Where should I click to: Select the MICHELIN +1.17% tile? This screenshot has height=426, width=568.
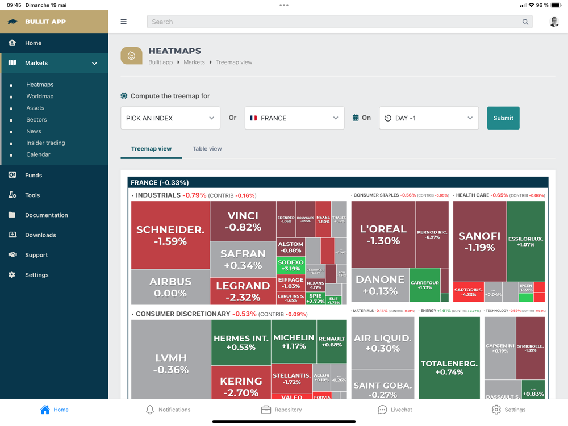pos(294,341)
